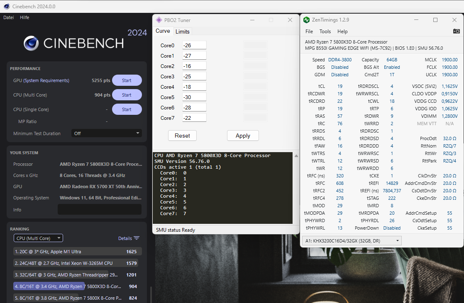464x303 pixels.
Task: Click Reset in PBO2 Tuner
Action: [182, 136]
